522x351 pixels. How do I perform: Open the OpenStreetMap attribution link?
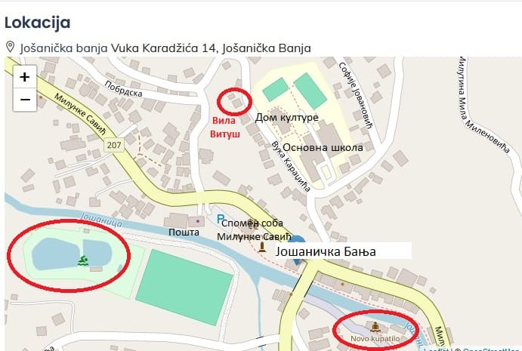click(x=492, y=349)
